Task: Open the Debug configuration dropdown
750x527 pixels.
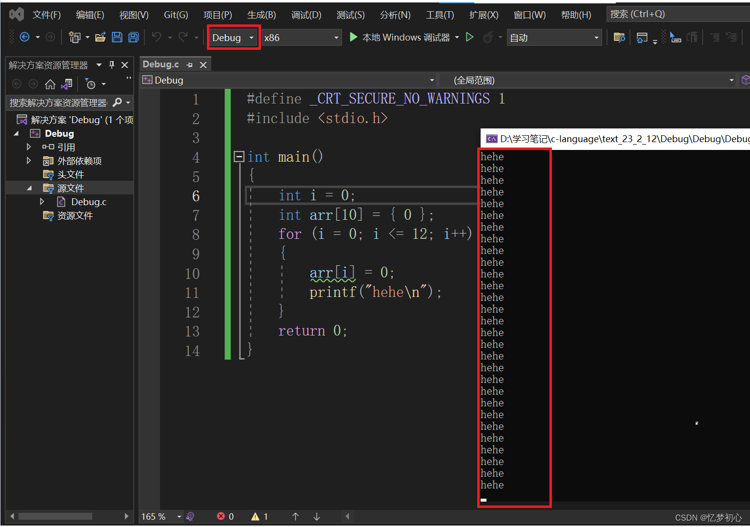Action: pos(234,38)
